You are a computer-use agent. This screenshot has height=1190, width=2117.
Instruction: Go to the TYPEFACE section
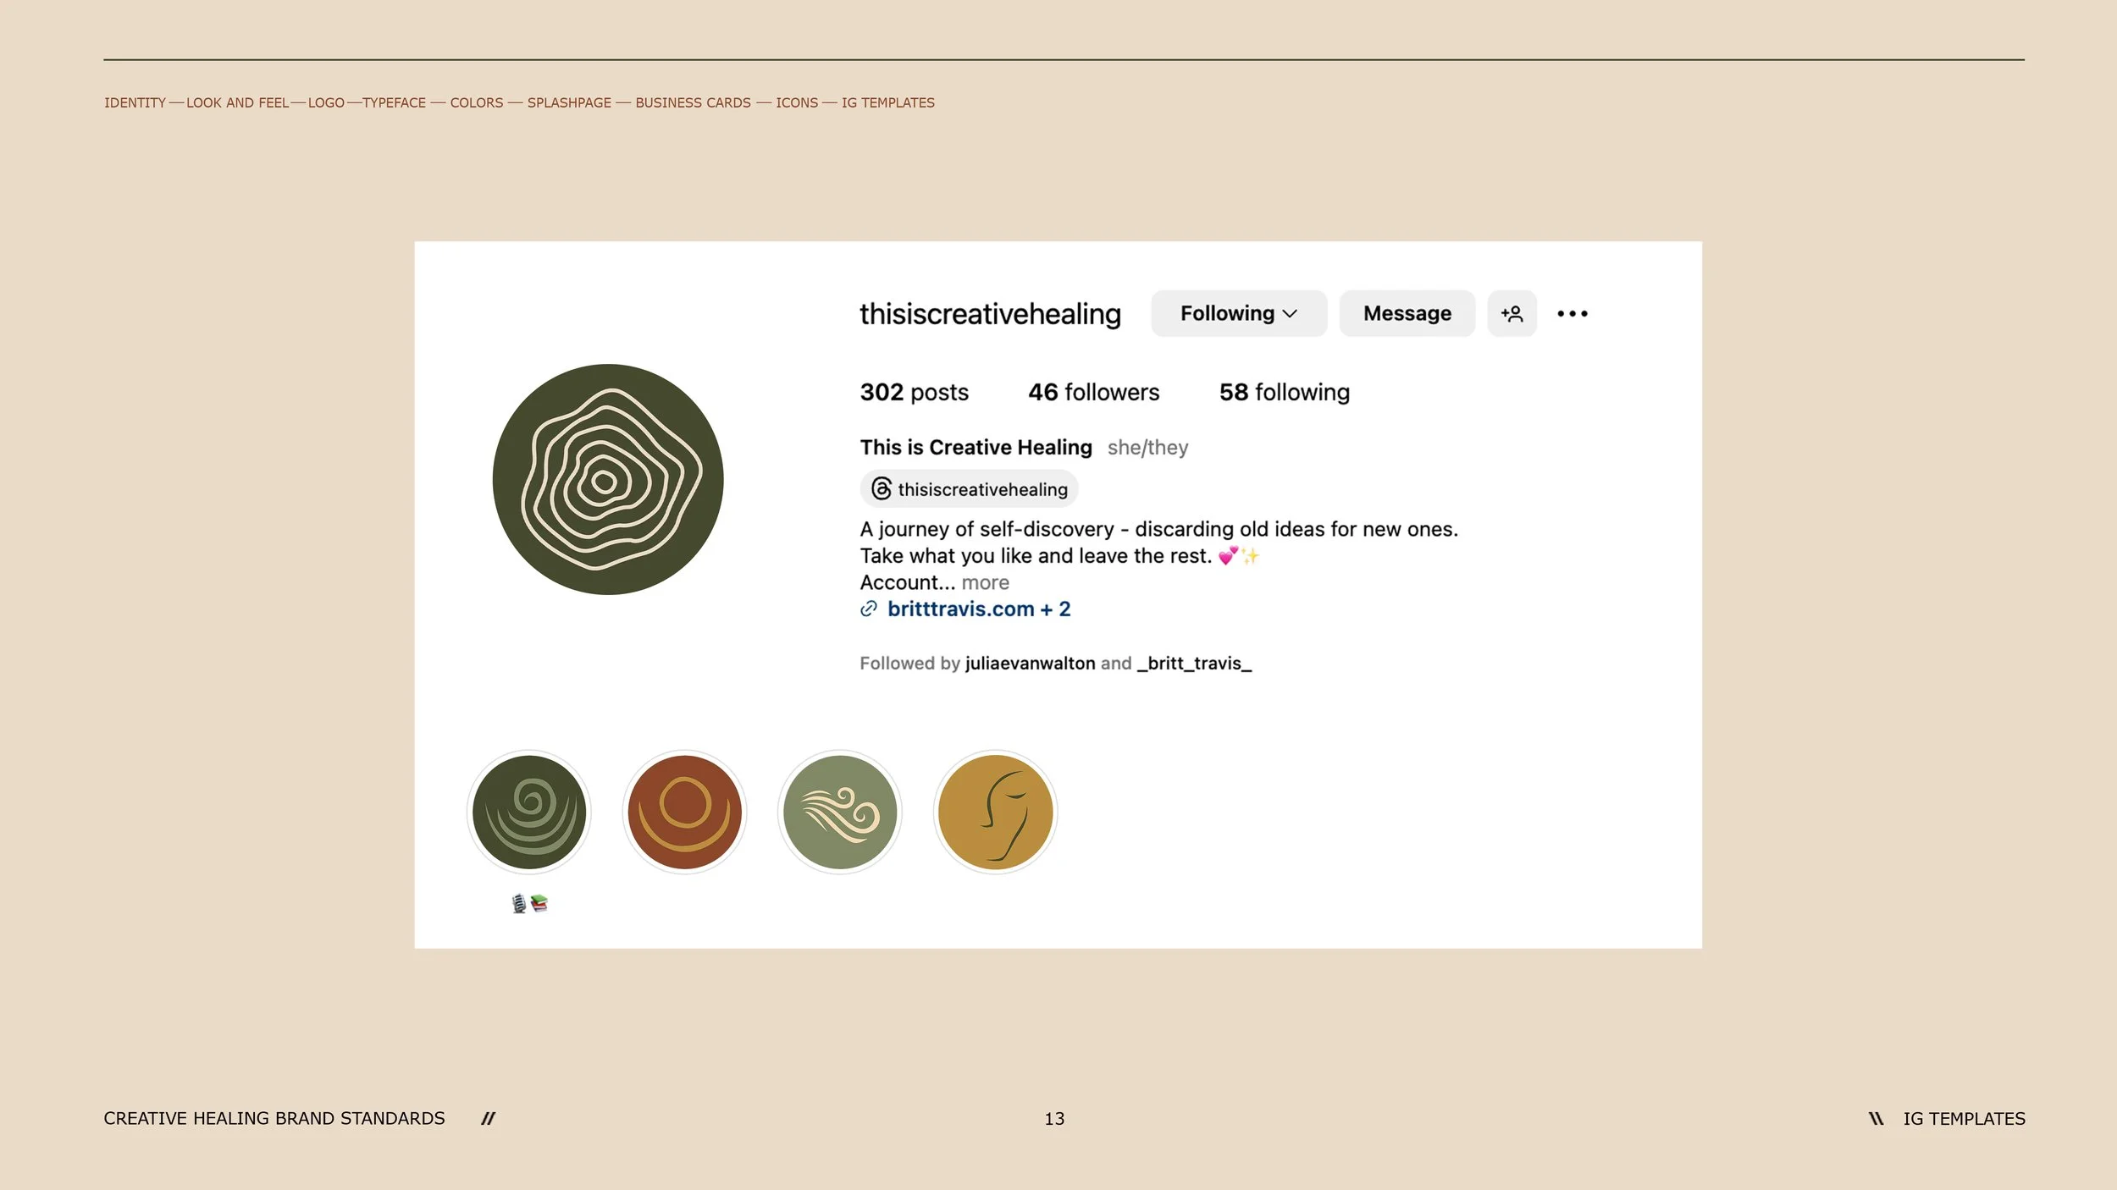[394, 102]
